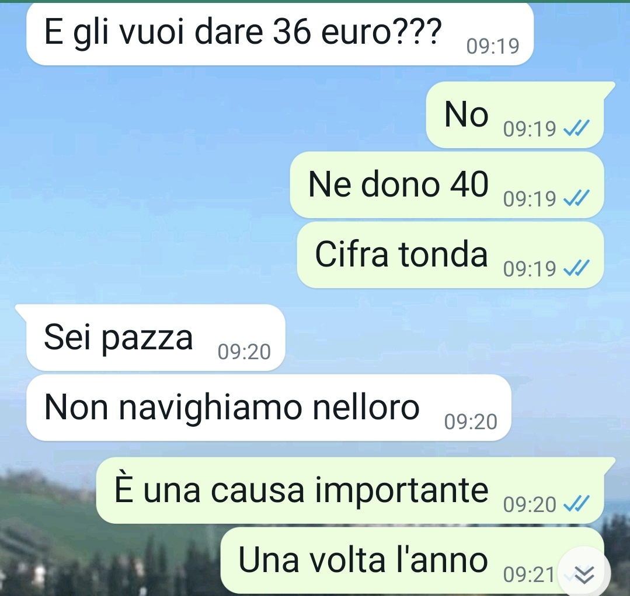Select the 'Sei pazza' message

point(155,338)
